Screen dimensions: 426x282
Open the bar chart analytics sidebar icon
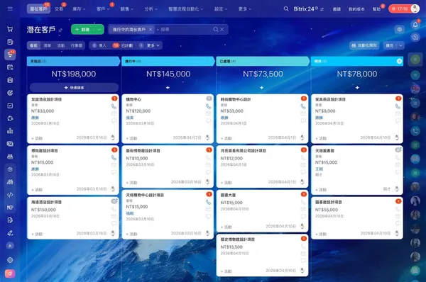10,131
